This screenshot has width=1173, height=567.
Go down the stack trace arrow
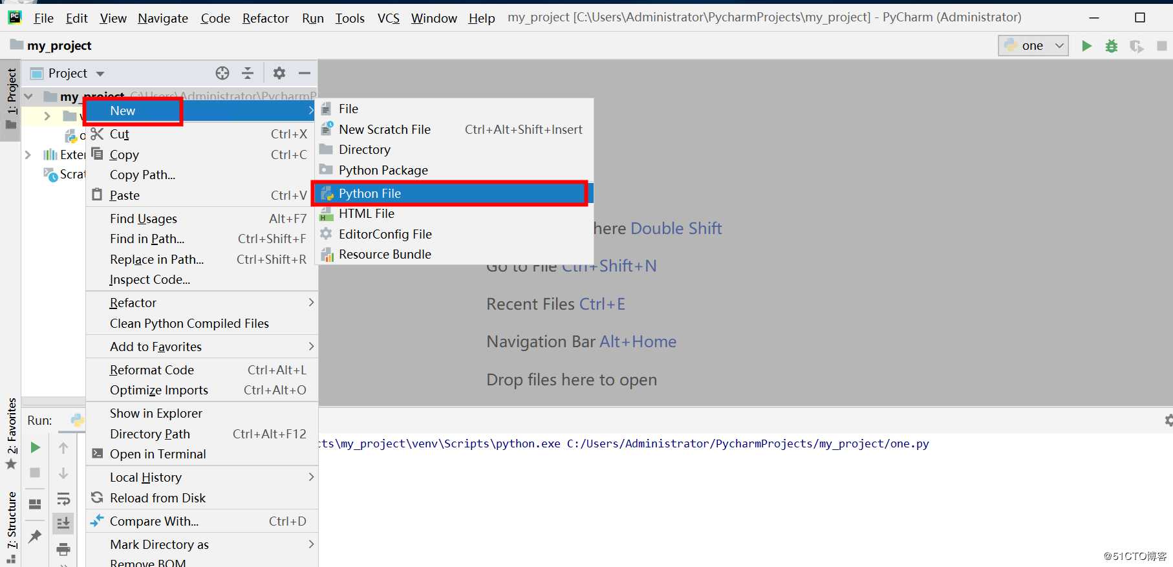click(63, 473)
